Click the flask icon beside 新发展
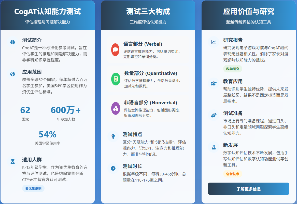Viewport: 297px width, 204px height. pos(214,147)
